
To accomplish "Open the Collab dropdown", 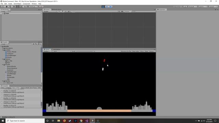I will 178,7.
